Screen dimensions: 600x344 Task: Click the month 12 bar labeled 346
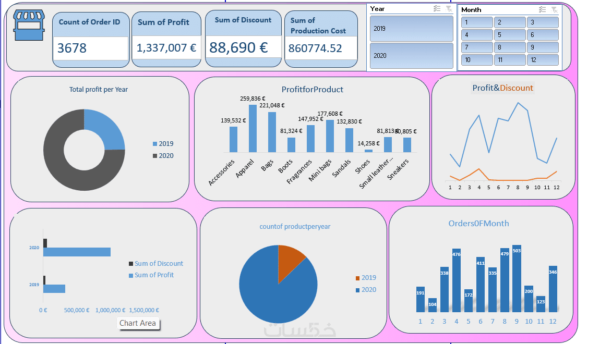[x=553, y=289]
